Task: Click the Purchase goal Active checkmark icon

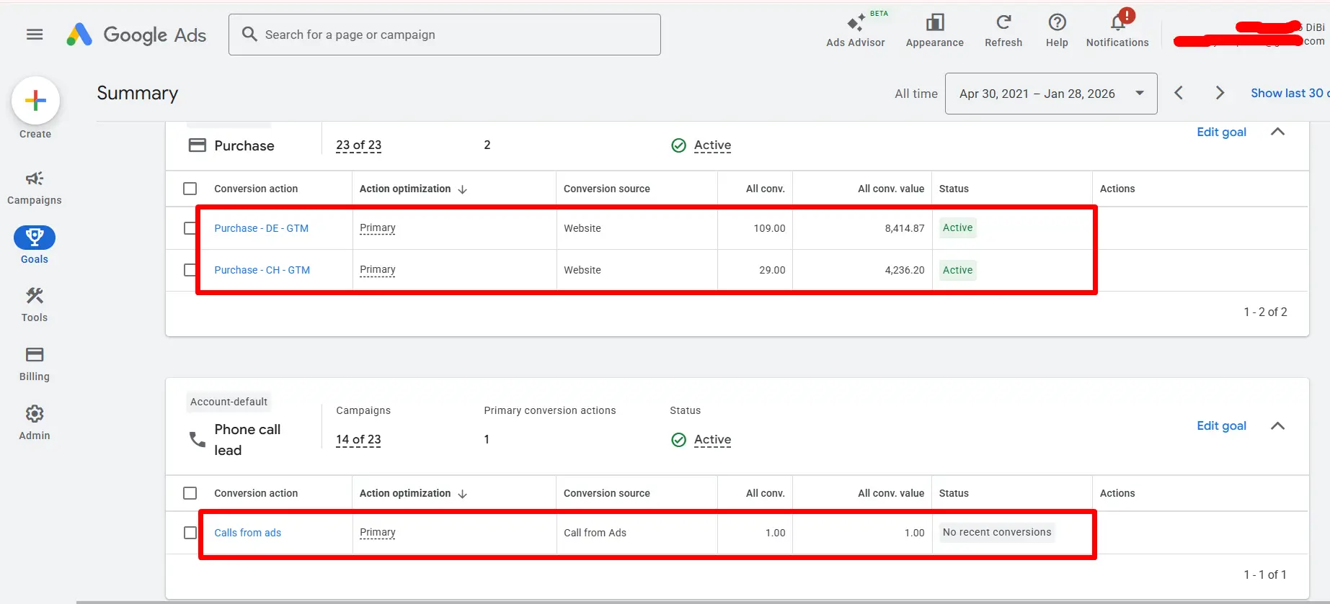Action: pos(678,145)
